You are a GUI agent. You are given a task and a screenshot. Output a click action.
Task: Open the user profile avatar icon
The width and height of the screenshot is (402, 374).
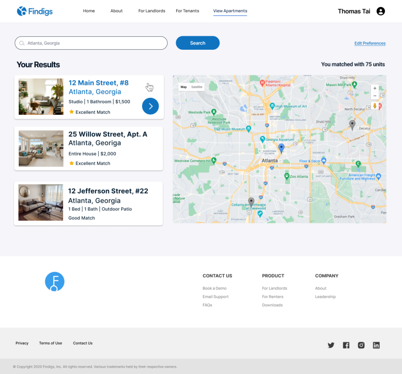pyautogui.click(x=381, y=11)
